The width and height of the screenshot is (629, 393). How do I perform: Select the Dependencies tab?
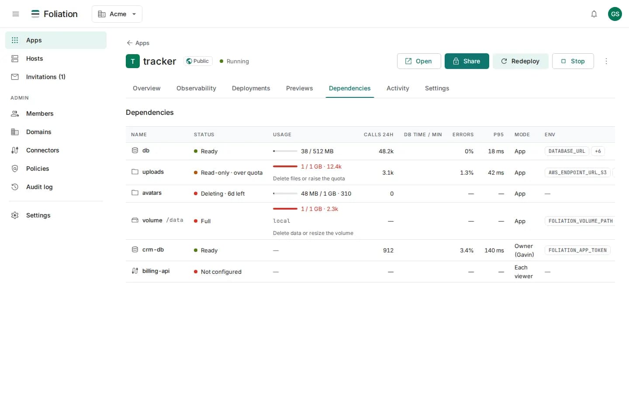coord(350,88)
